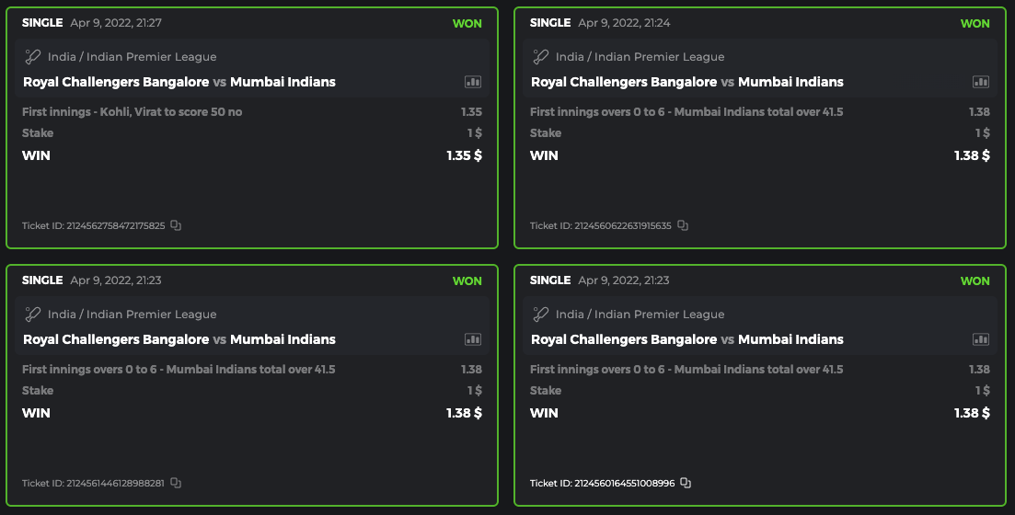This screenshot has height=515, width=1015.
Task: Click statistics chart icon on ticket ending 988281
Action: tap(473, 339)
